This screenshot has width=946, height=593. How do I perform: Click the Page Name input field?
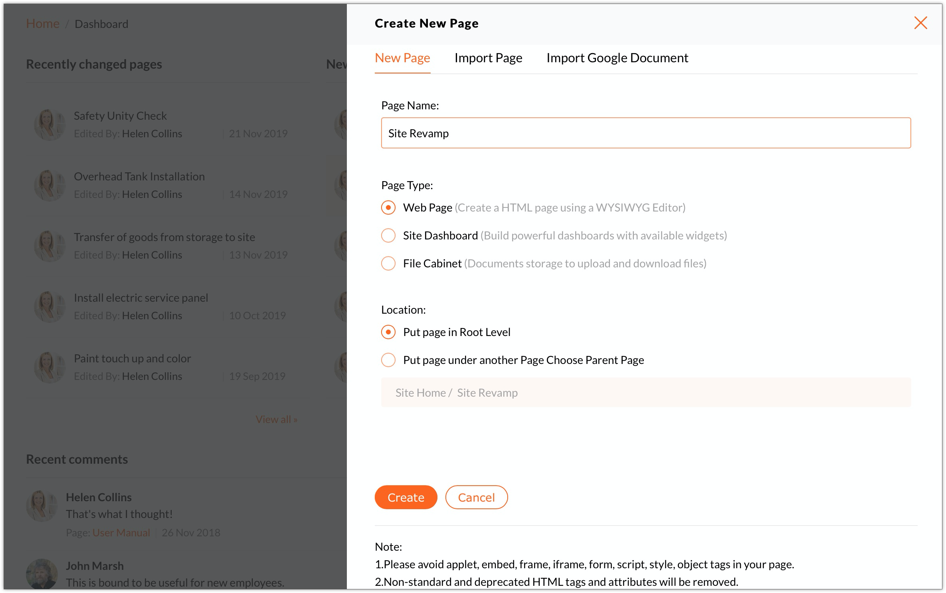coord(645,133)
